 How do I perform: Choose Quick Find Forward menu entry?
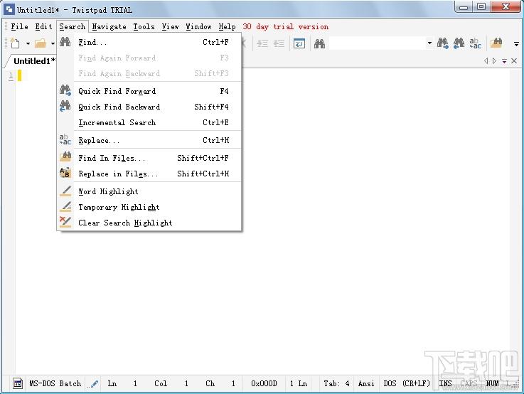coord(149,91)
